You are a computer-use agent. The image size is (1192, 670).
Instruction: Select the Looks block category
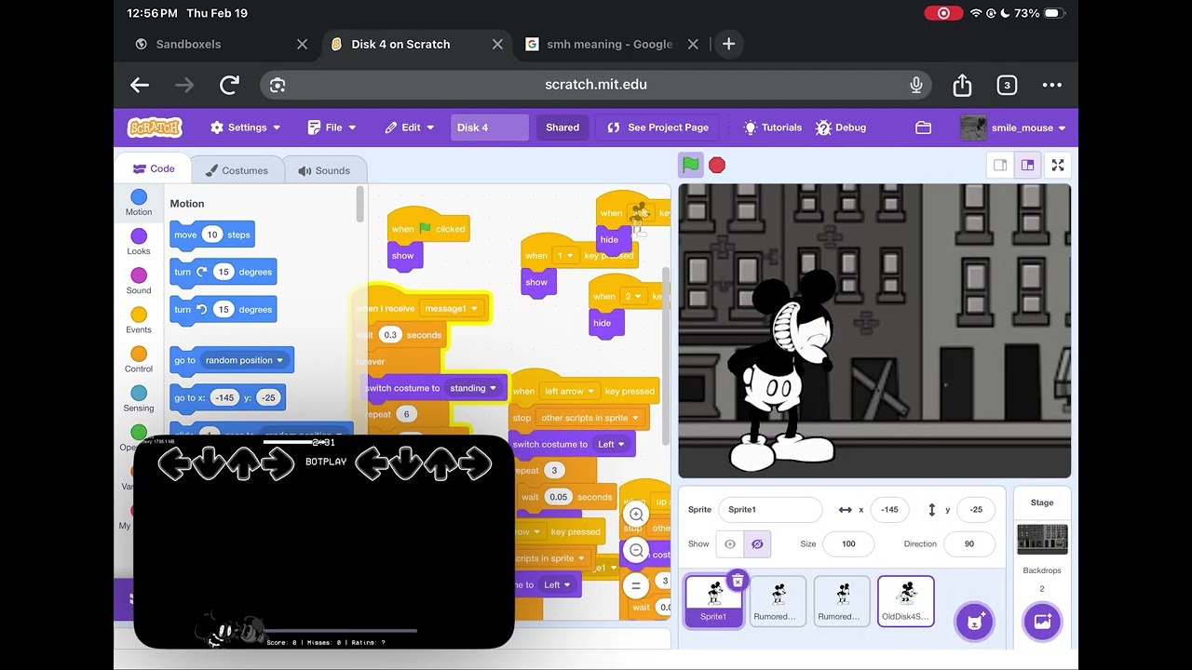click(139, 242)
